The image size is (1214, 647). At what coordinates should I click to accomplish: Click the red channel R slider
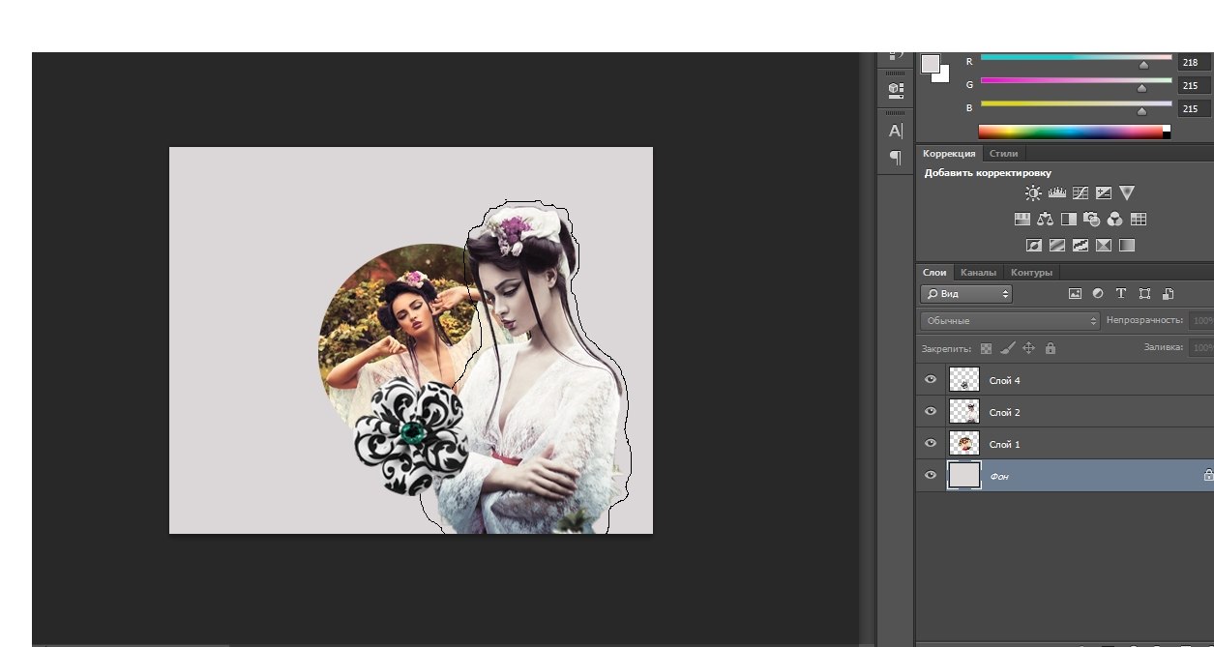(1143, 64)
